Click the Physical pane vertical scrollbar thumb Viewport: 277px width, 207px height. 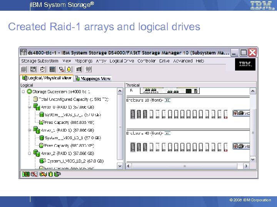coord(253,133)
